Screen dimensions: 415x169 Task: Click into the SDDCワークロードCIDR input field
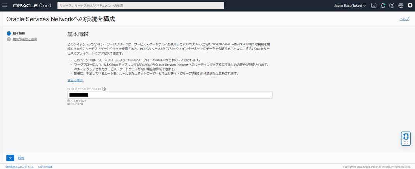[170, 95]
